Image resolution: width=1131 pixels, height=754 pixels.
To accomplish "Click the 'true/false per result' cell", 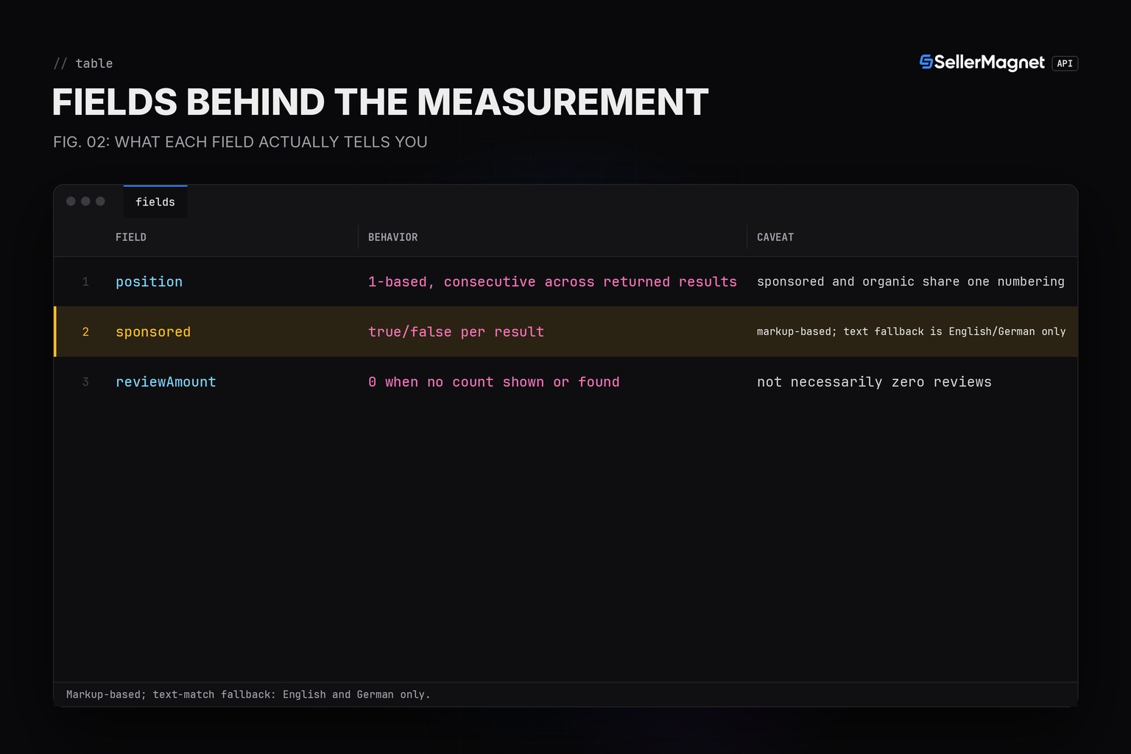I will coord(456,331).
